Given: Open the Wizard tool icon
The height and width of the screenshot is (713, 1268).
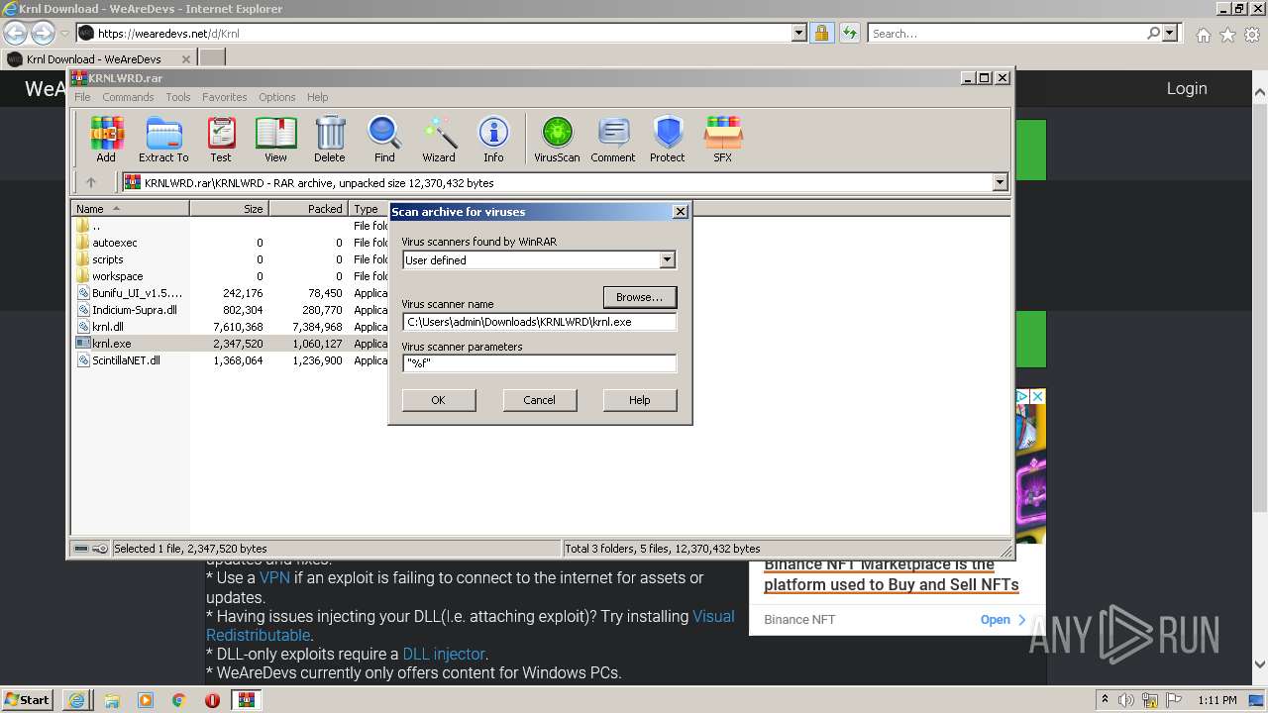Looking at the screenshot, I should pyautogui.click(x=439, y=139).
